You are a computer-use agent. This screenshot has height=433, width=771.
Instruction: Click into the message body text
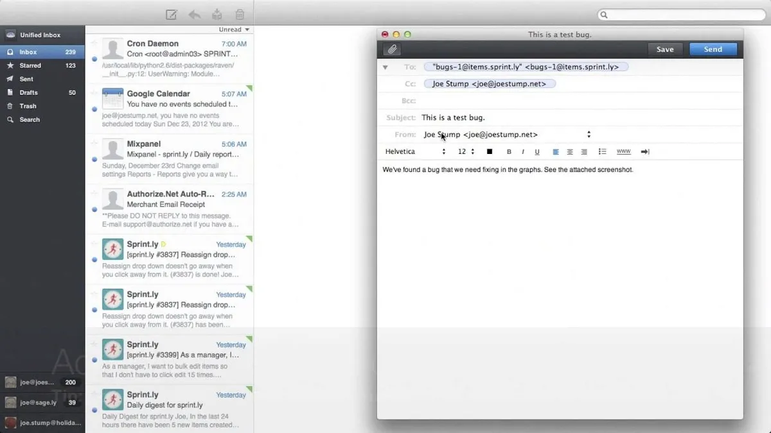coord(508,170)
